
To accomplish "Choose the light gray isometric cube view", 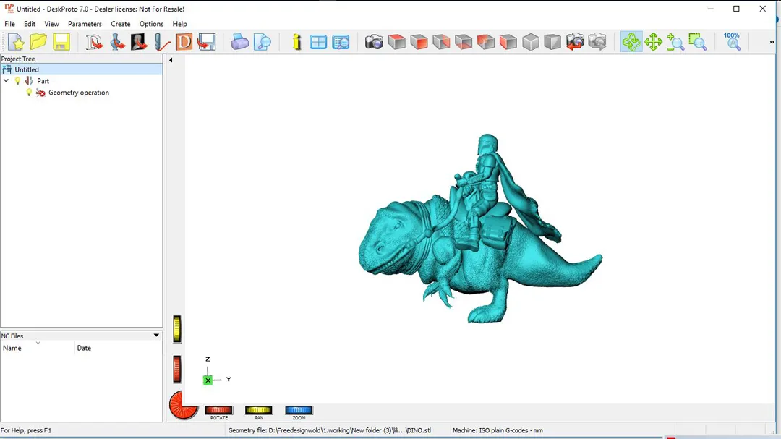I will tap(531, 42).
